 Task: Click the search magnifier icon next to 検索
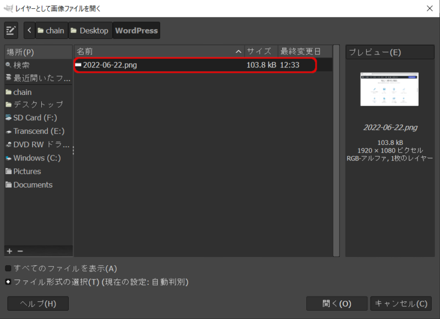[x=8, y=65]
